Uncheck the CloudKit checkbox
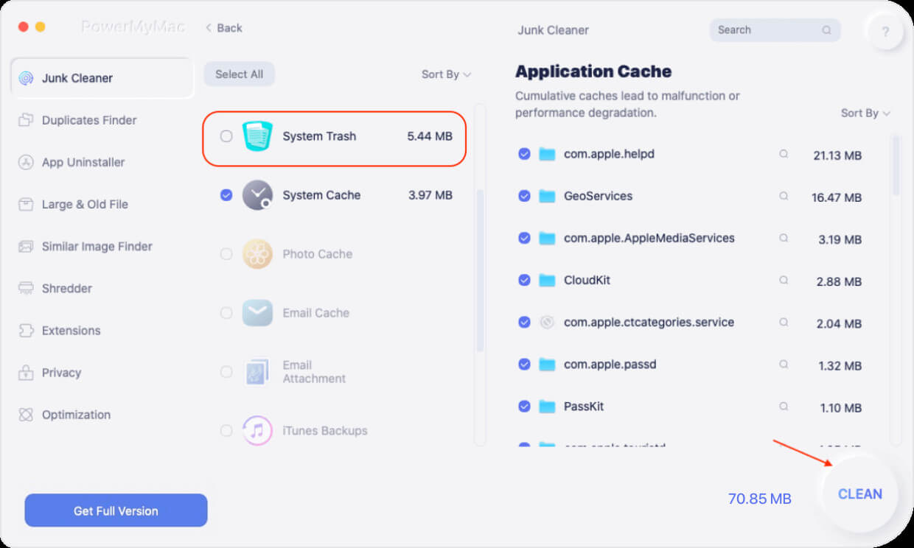The height and width of the screenshot is (548, 914). (x=524, y=280)
